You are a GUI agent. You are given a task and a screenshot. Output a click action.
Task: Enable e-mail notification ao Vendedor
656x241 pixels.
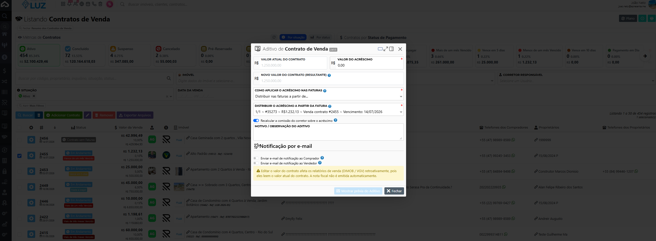(x=256, y=163)
